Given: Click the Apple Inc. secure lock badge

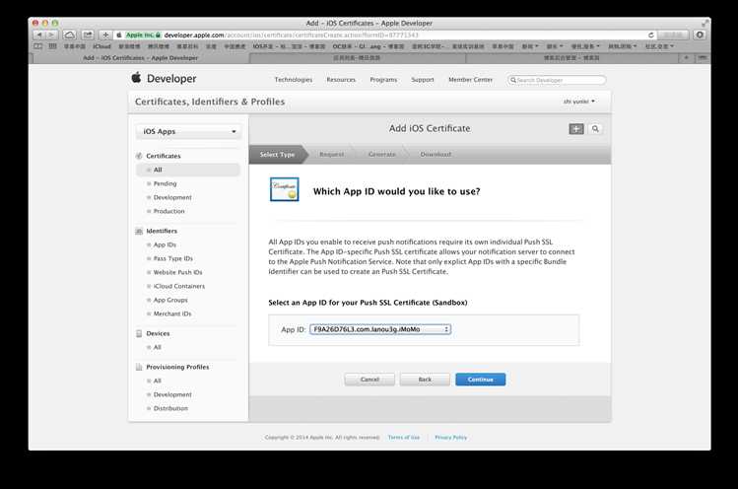Looking at the screenshot, I should pos(143,35).
